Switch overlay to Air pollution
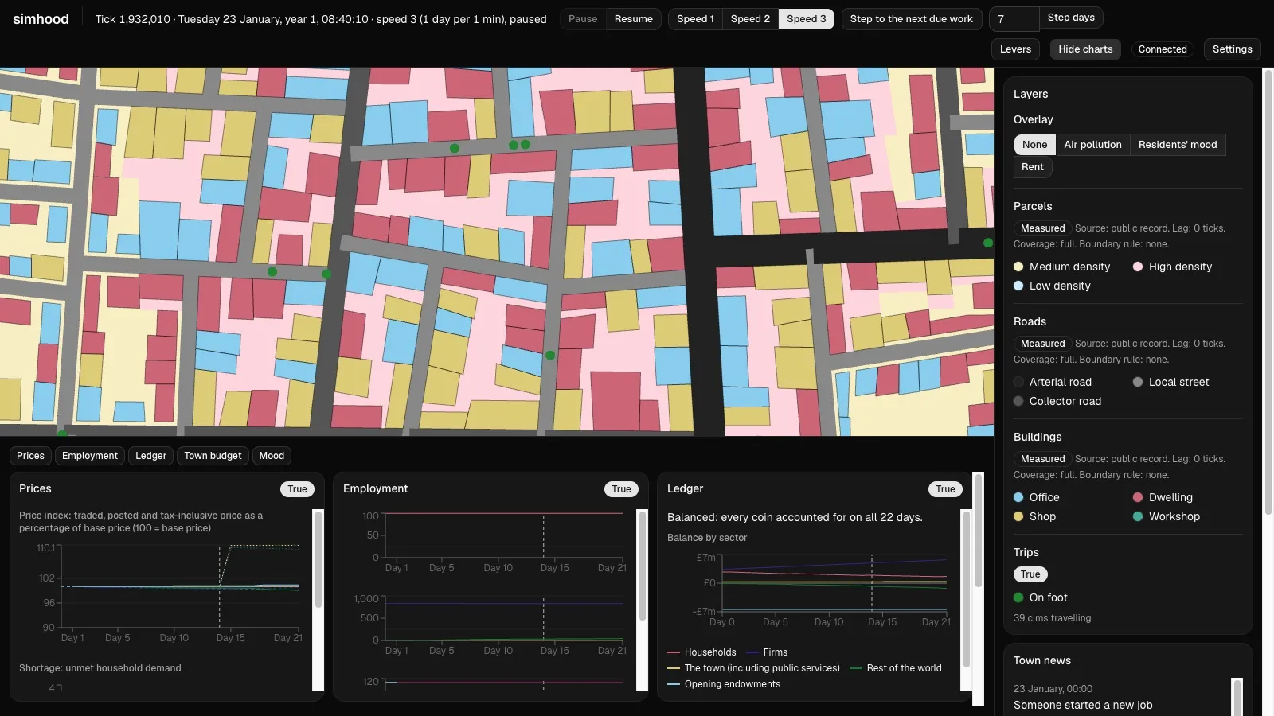This screenshot has height=716, width=1274. (1092, 145)
